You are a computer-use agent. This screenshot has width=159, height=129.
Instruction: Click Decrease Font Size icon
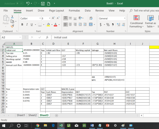(58, 18)
